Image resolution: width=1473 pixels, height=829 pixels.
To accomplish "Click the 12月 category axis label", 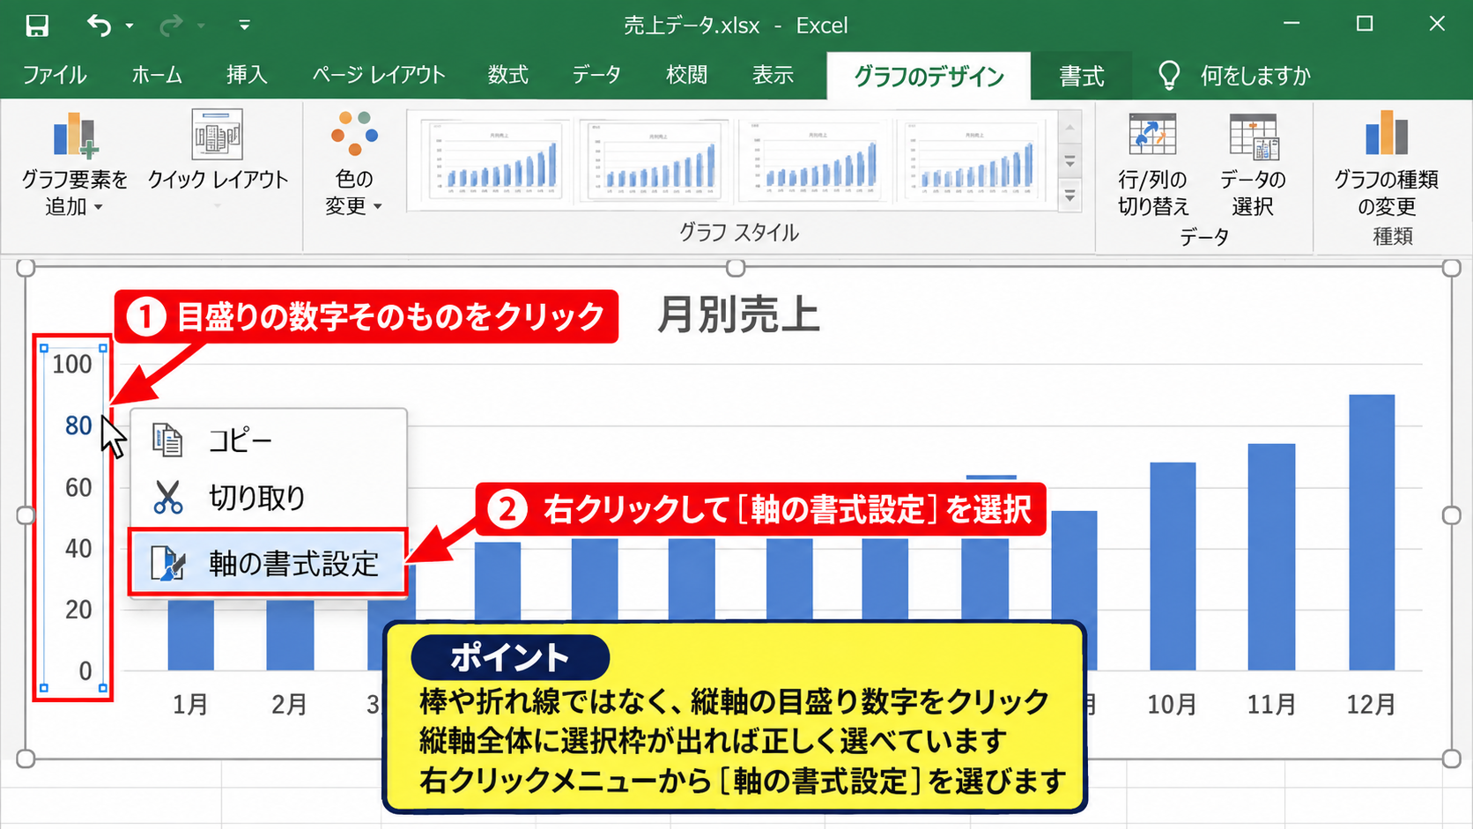I will 1371,704.
